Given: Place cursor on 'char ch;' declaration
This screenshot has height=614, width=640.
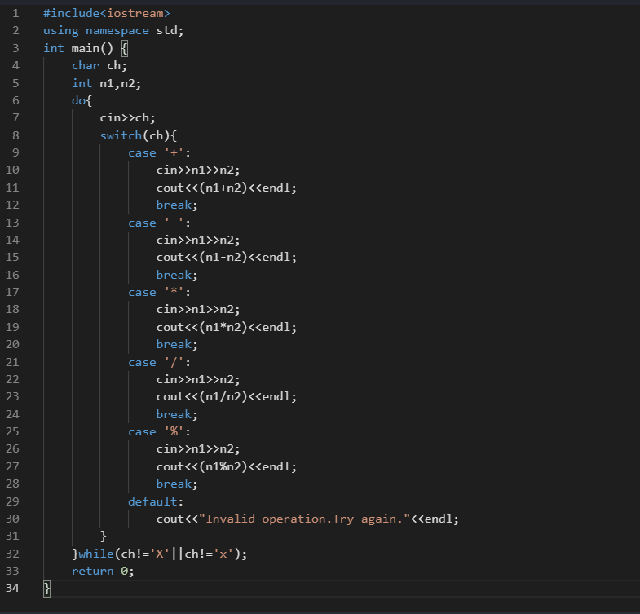Looking at the screenshot, I should coord(99,66).
